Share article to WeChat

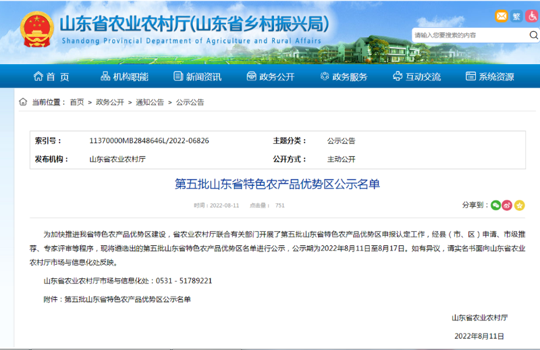[495, 205]
